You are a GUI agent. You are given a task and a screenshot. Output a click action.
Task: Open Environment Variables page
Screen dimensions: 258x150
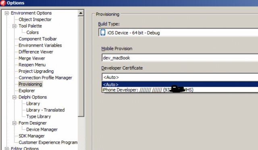40,45
